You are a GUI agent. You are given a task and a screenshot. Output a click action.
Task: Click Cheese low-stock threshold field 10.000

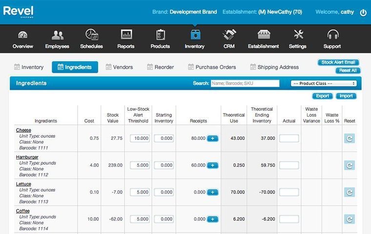140,138
